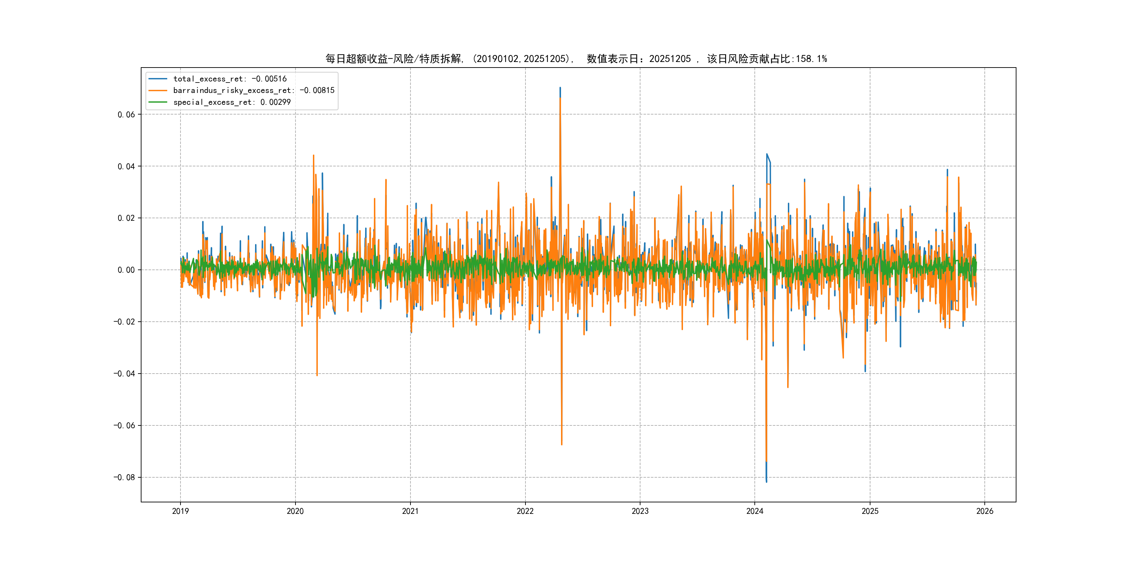The height and width of the screenshot is (564, 1129).
Task: Click the 2022 x-axis tick label
Action: pyautogui.click(x=525, y=511)
